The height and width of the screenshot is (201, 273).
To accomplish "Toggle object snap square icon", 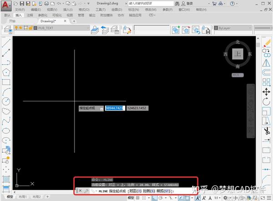I will tap(187, 198).
